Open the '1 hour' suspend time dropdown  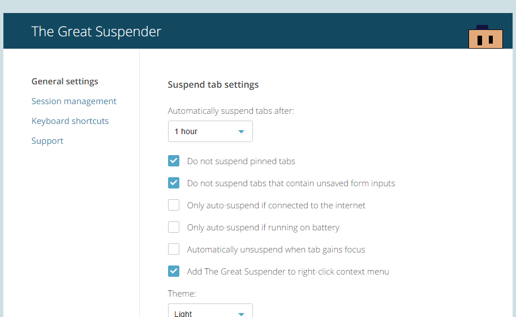click(x=210, y=131)
